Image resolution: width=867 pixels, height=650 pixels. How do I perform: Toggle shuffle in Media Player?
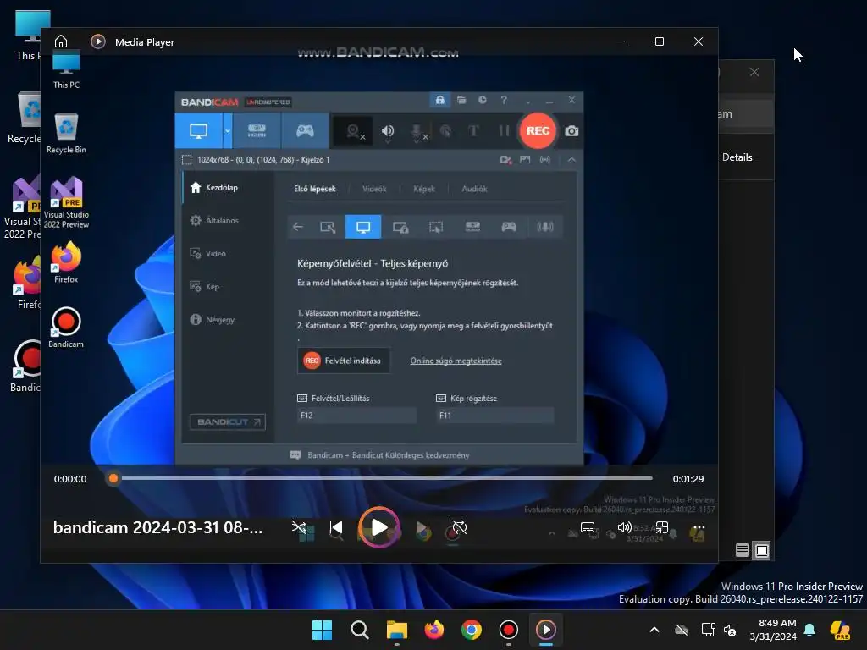click(x=299, y=527)
